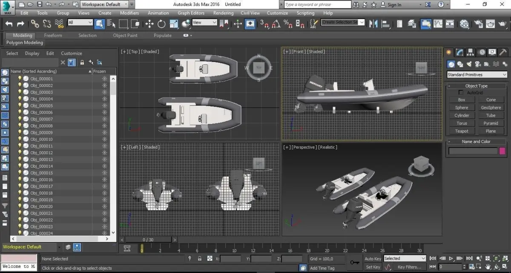Select the Cameras category icon
511x273 pixels.
478,64
